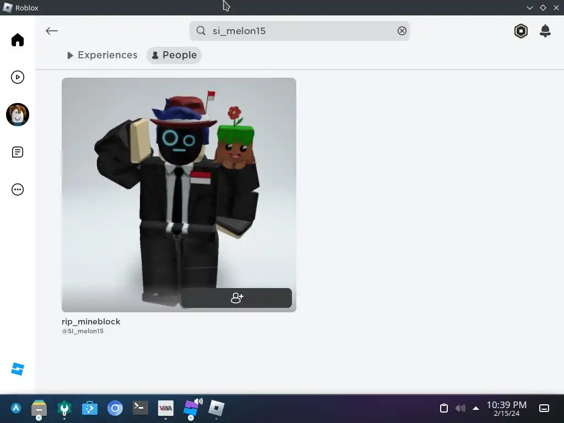Open the notifications bell
Viewport: 564px width, 423px height.
pos(545,31)
